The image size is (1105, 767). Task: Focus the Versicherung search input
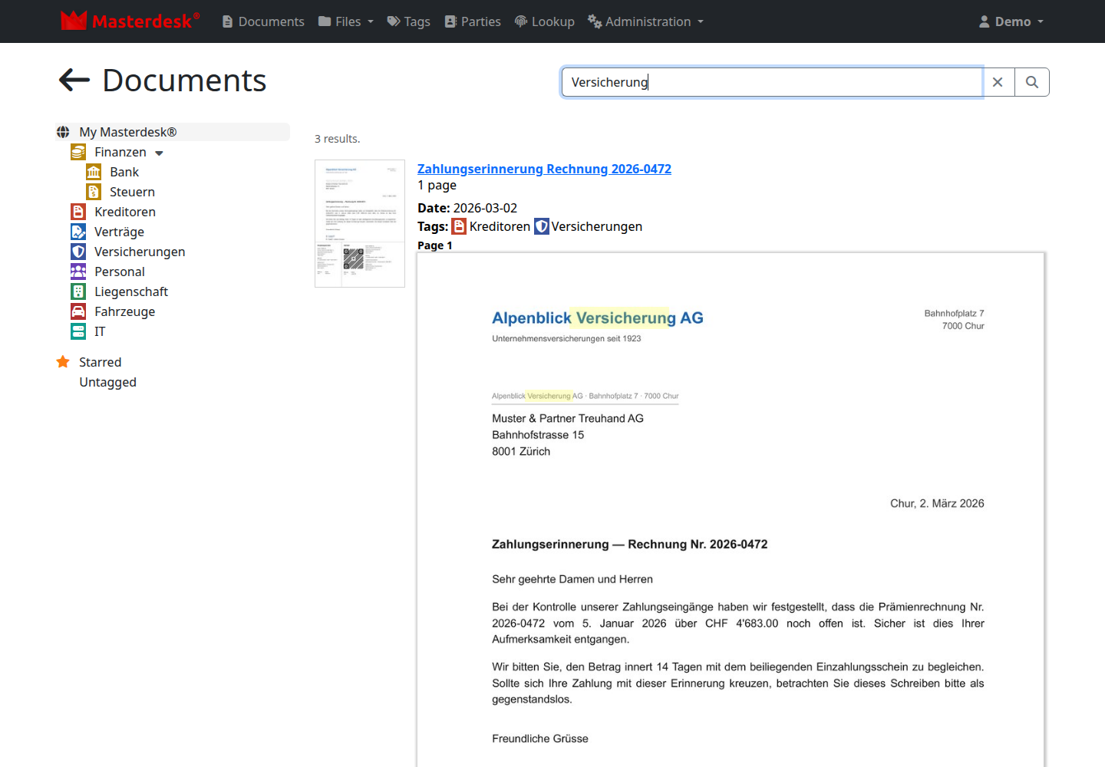772,82
